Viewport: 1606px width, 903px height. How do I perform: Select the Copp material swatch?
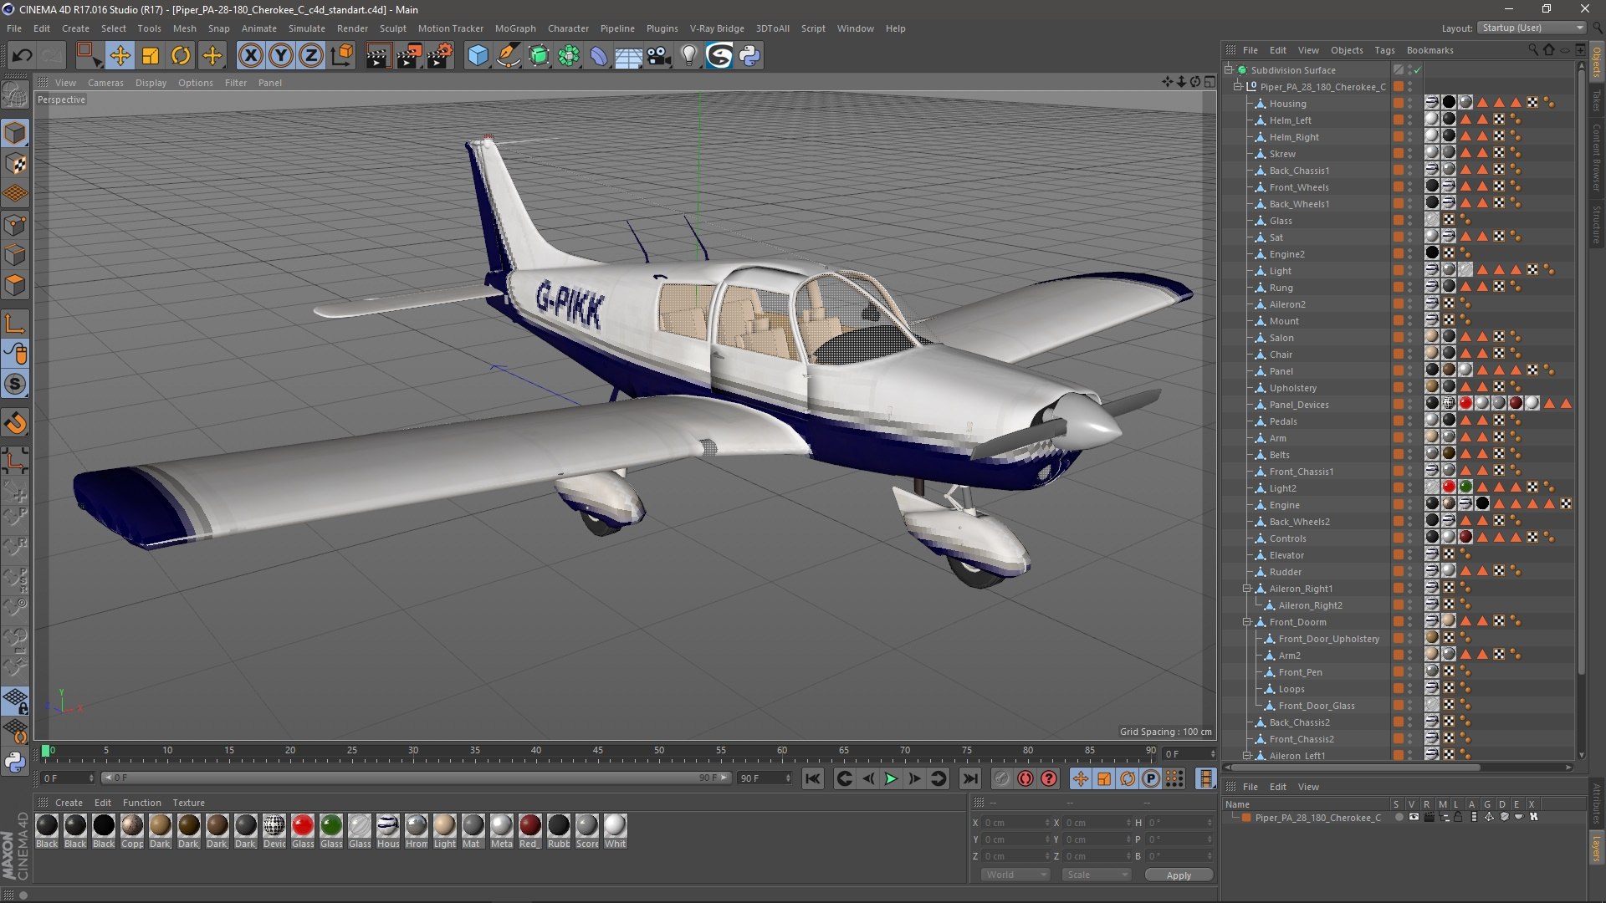pos(132,831)
